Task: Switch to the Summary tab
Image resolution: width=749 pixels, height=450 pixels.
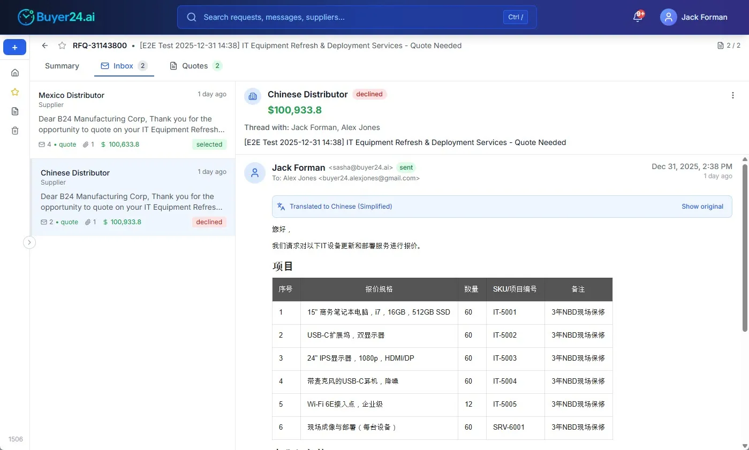Action: [62, 66]
